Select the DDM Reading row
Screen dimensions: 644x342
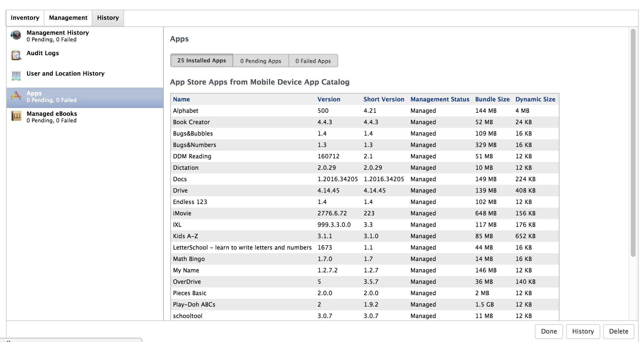tap(365, 156)
